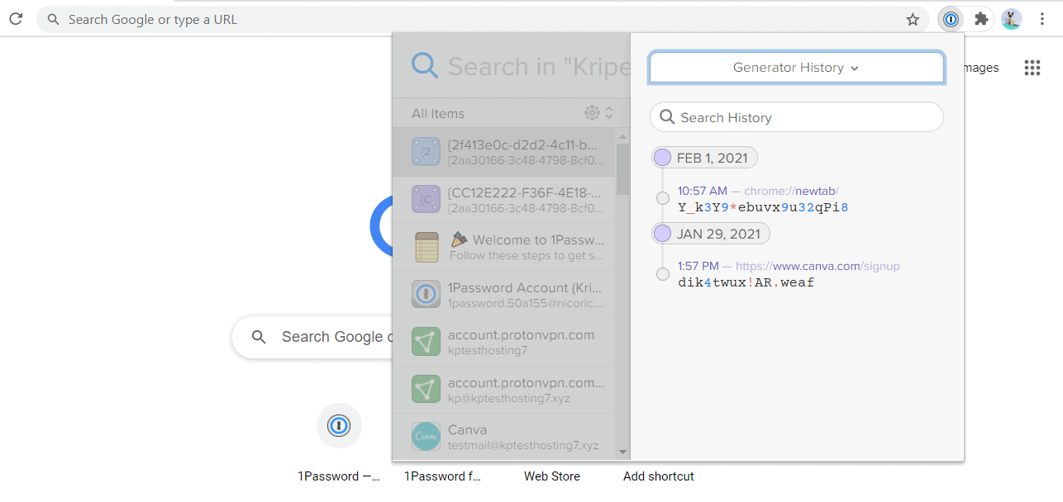The height and width of the screenshot is (502, 1063).
Task: Expand the Generator History dropdown
Action: pyautogui.click(x=796, y=68)
